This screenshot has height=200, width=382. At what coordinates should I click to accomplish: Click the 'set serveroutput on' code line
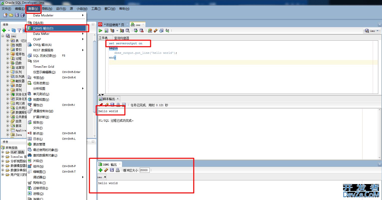click(126, 43)
